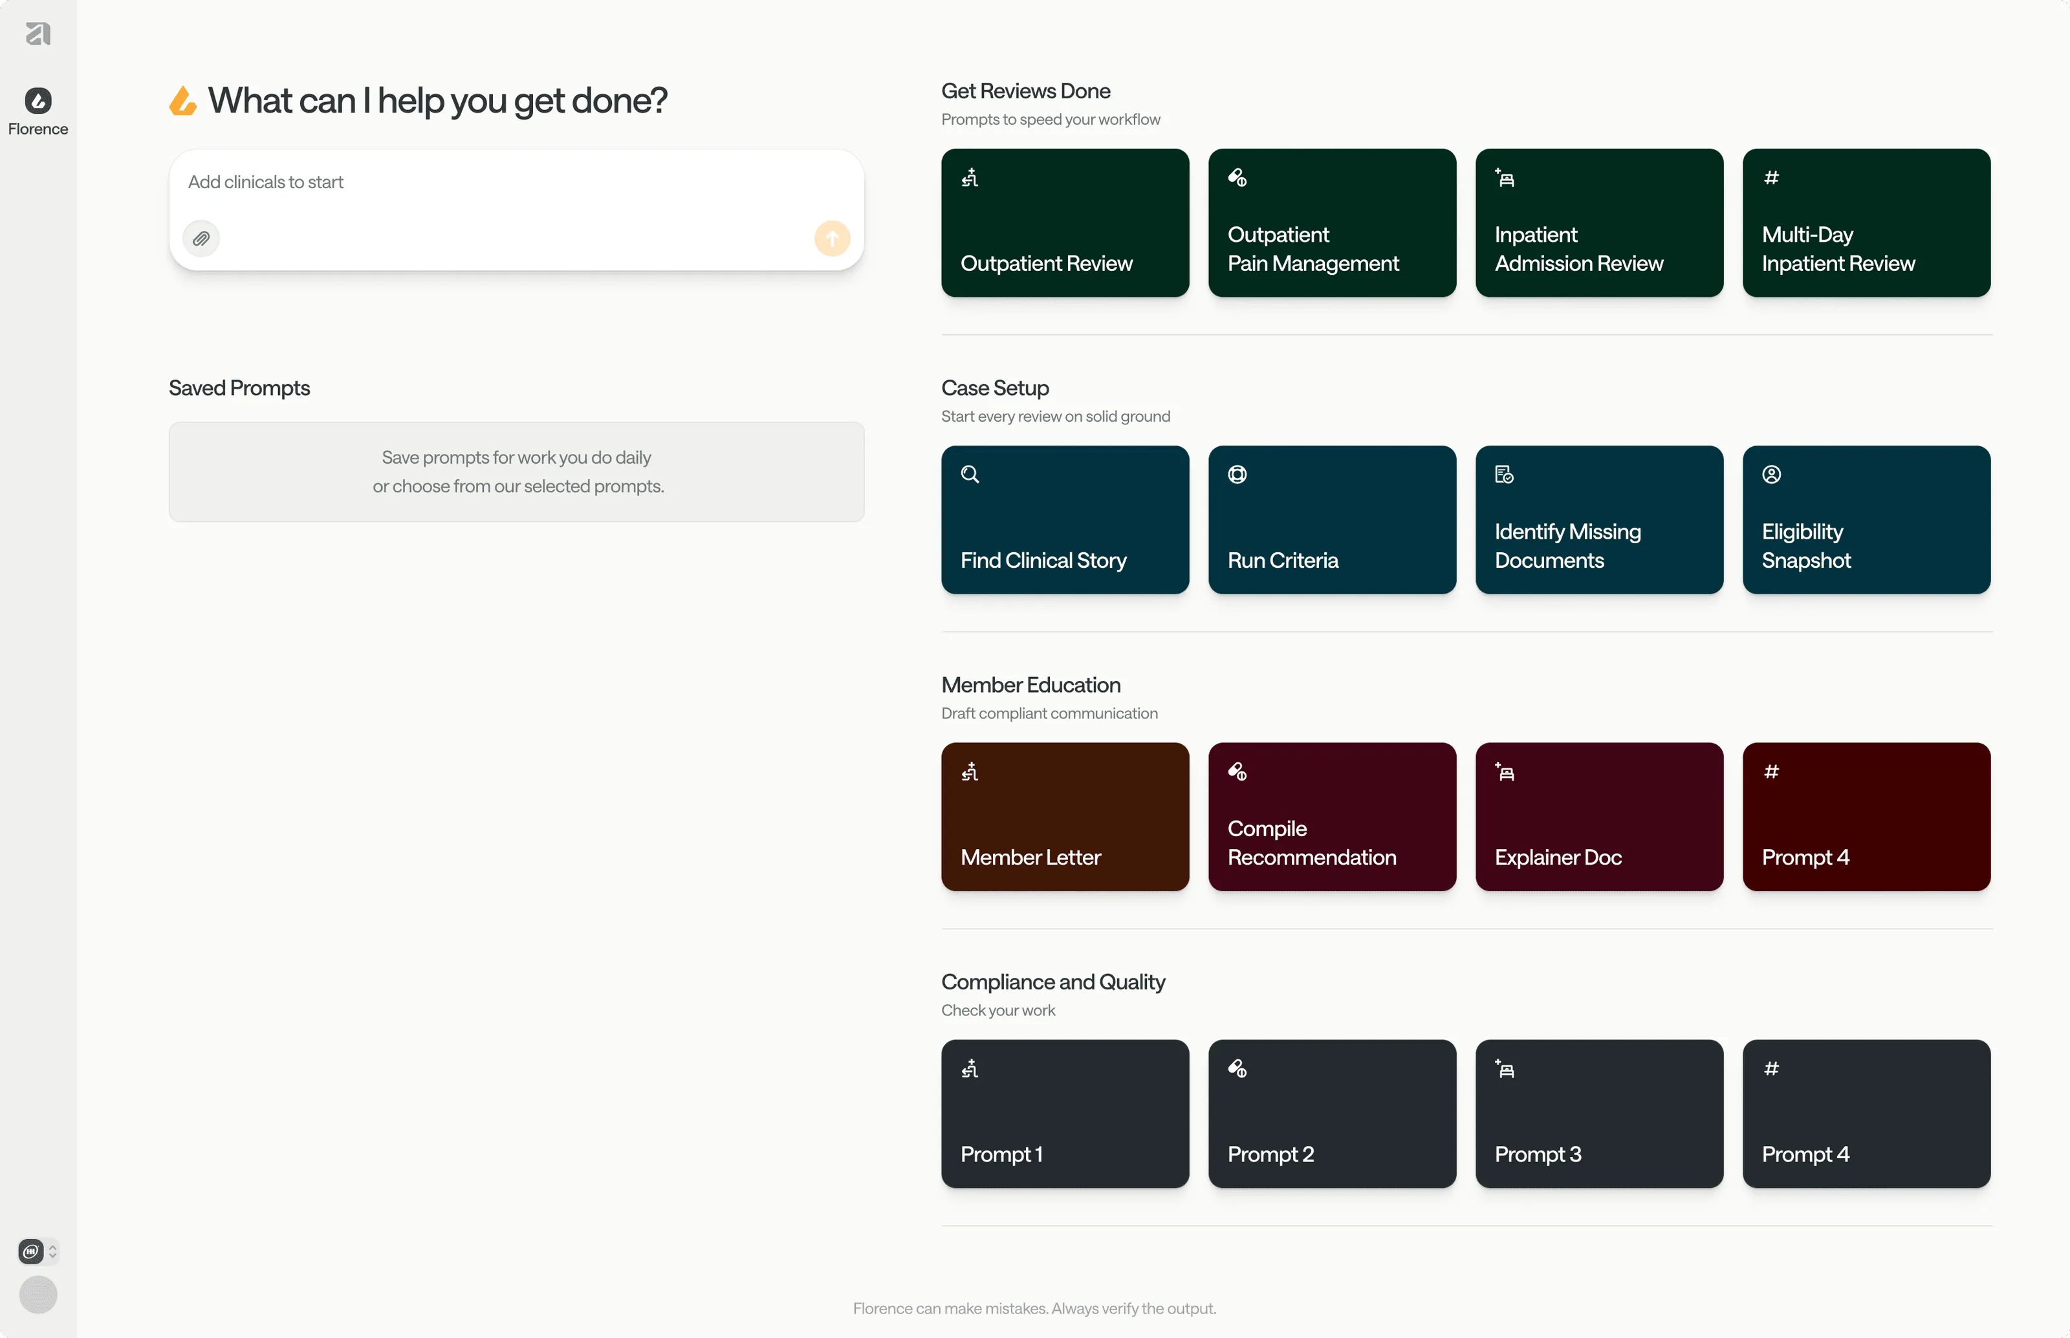2070x1338 pixels.
Task: Open the Identify Missing Documents prompt
Action: (1599, 519)
